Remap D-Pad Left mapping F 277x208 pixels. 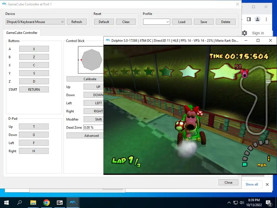[34, 143]
